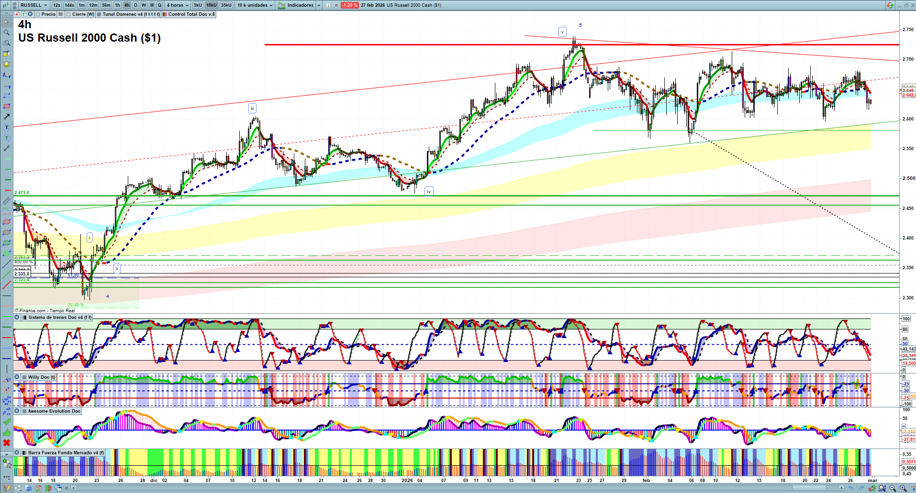Click the yellow alert bell tool

6,64
